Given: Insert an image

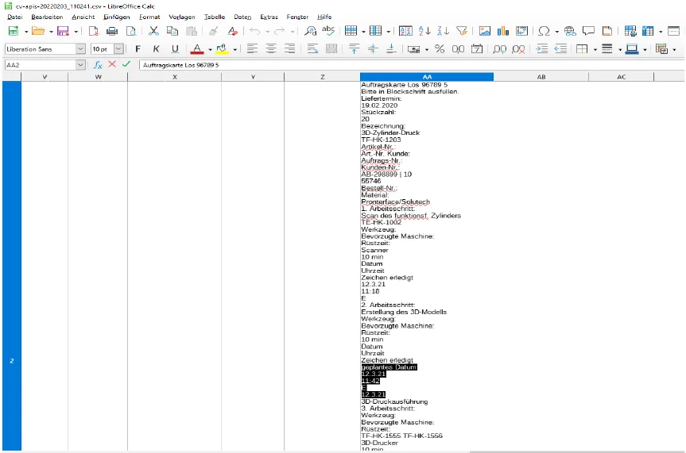Looking at the screenshot, I should (484, 31).
